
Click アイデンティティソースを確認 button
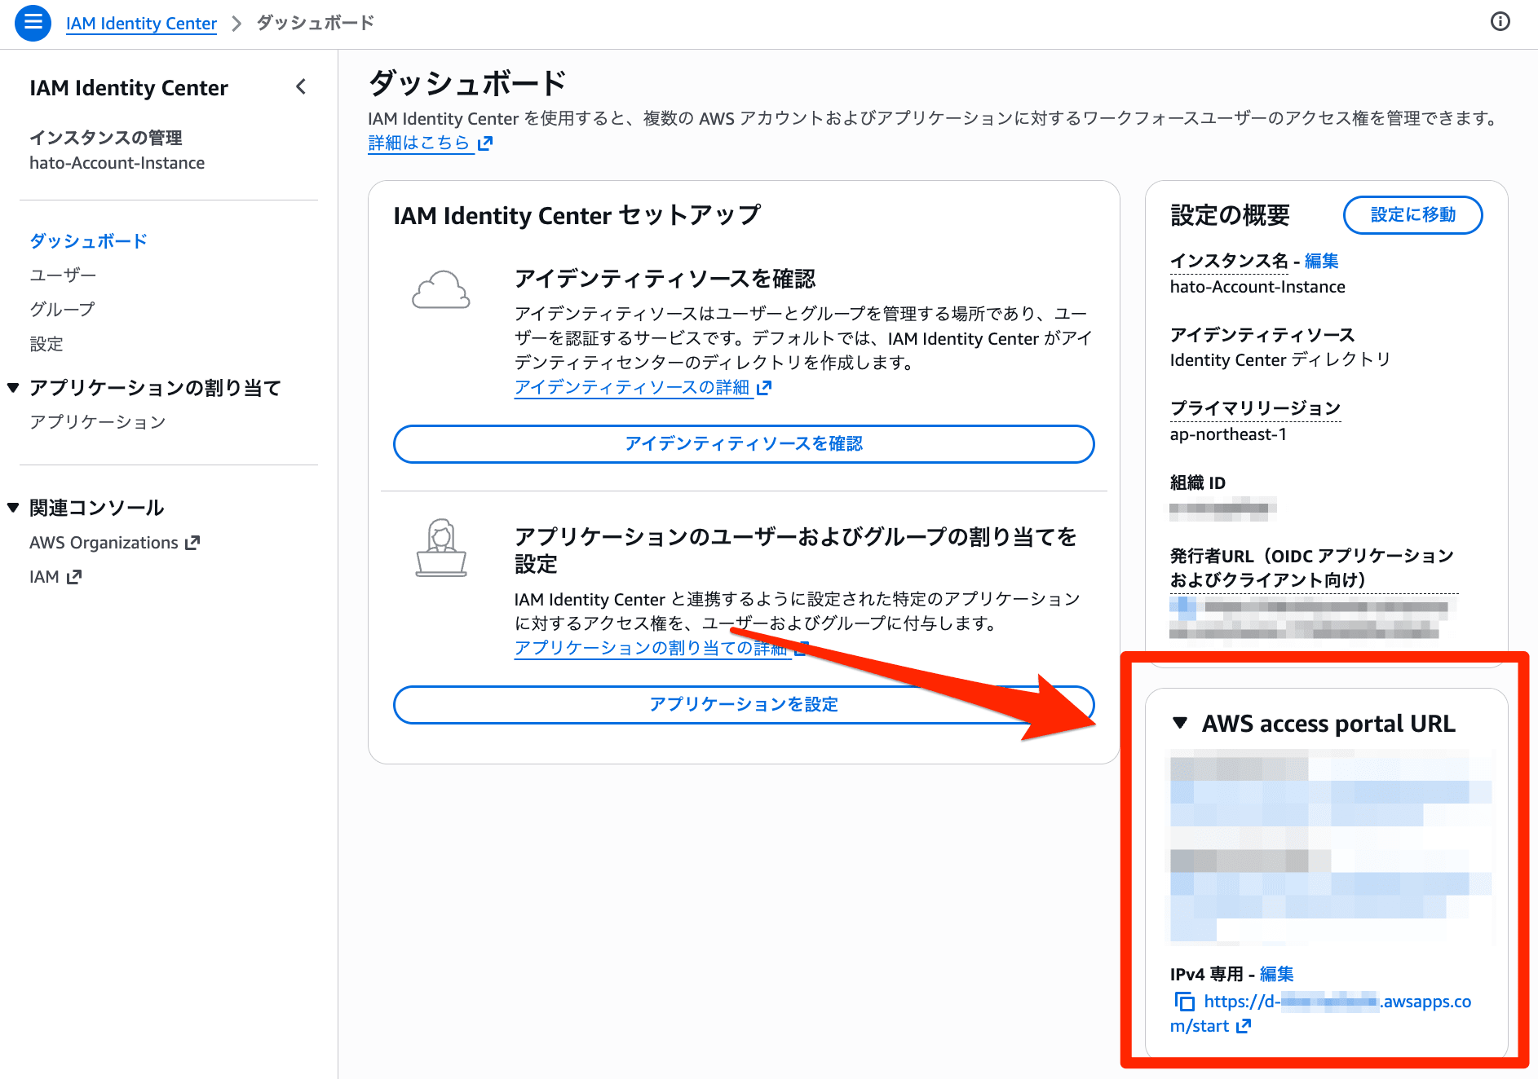(744, 444)
